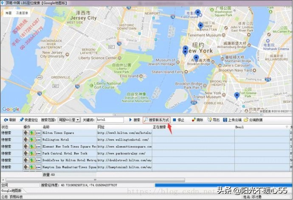Click green map icon in DoubleTree by Hilton row

pos(32,160)
